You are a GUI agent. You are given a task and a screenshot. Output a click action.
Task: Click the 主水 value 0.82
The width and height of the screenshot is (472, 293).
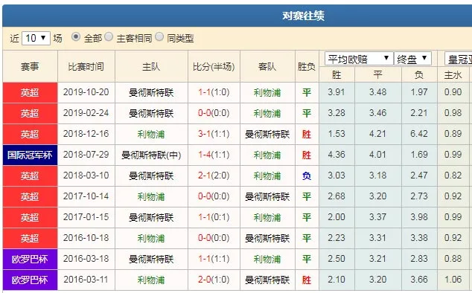(453, 176)
